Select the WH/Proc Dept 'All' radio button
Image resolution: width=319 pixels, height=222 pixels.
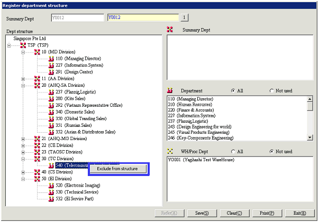(233, 151)
